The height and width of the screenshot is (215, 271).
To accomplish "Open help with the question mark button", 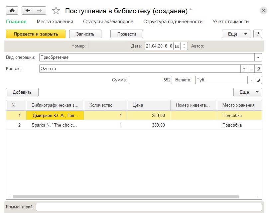I will coord(258,34).
